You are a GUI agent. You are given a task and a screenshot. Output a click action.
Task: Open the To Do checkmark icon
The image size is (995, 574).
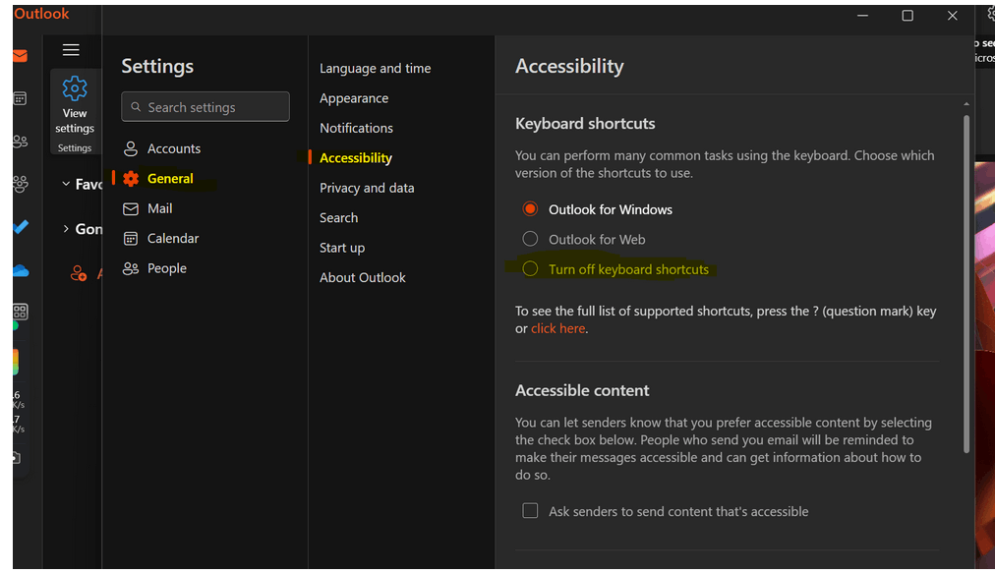click(x=21, y=226)
